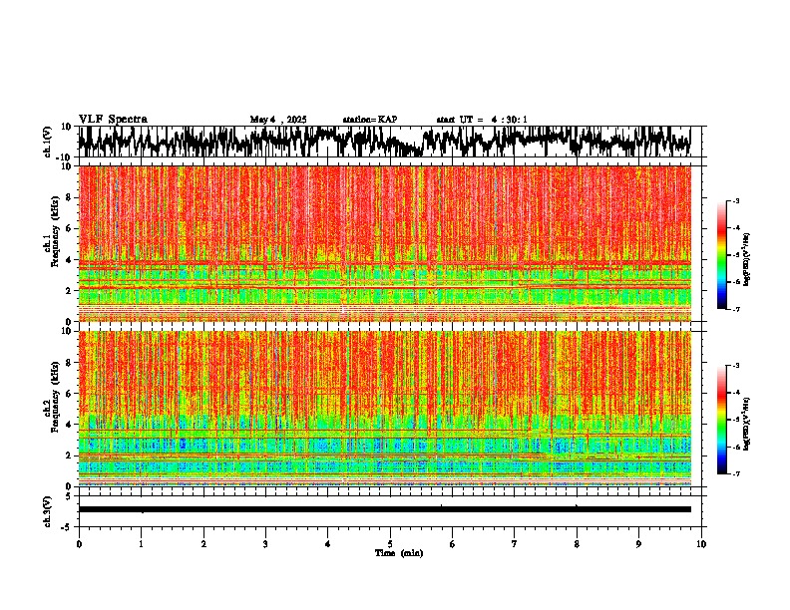Click inside the ch.1 spectrogram panel

point(384,243)
